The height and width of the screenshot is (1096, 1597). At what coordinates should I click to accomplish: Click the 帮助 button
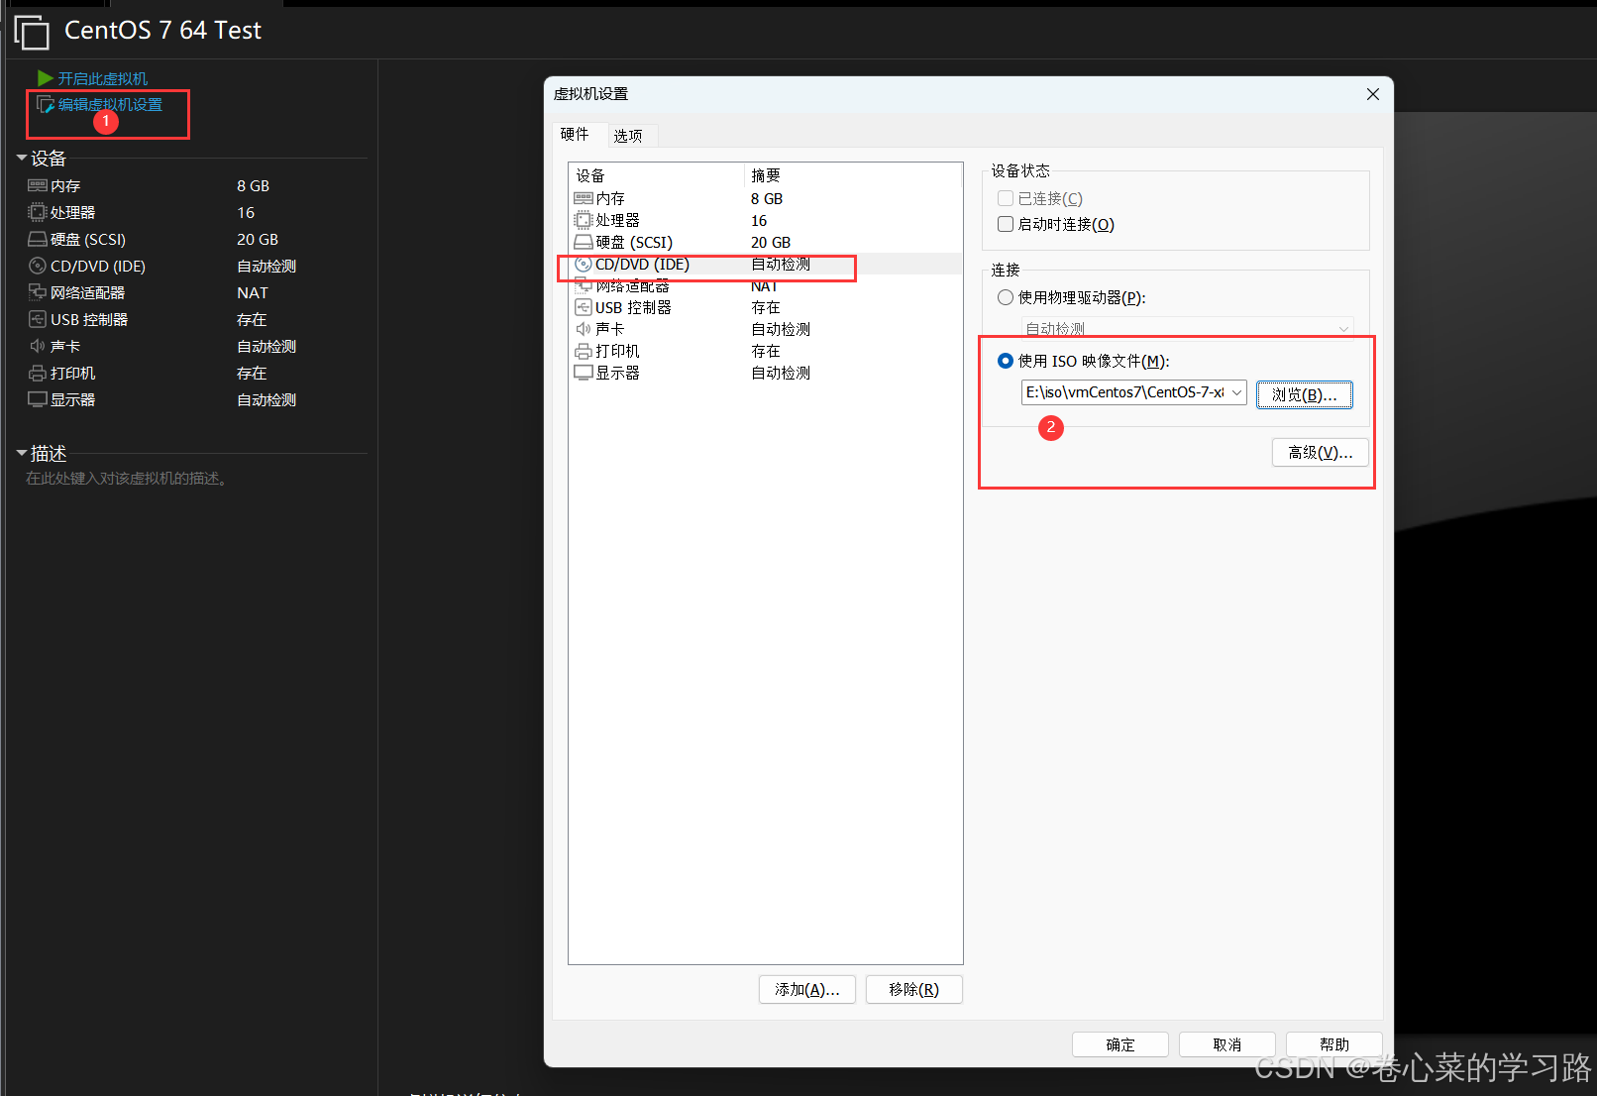1334,1044
